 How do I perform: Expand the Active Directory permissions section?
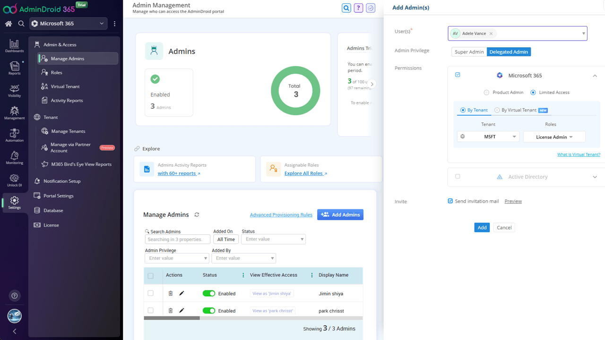pyautogui.click(x=595, y=177)
